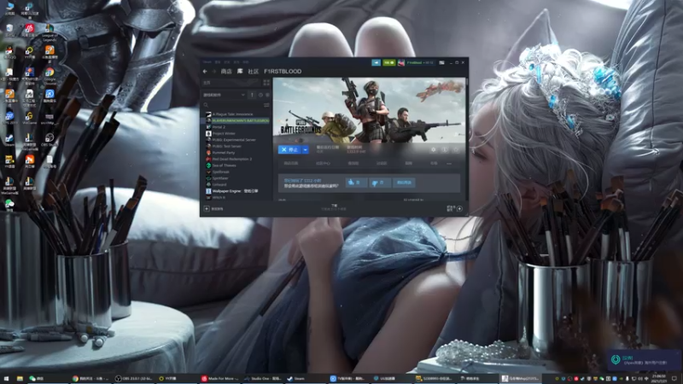Open File Explorer from the taskbar
The height and width of the screenshot is (384, 683).
(x=20, y=379)
